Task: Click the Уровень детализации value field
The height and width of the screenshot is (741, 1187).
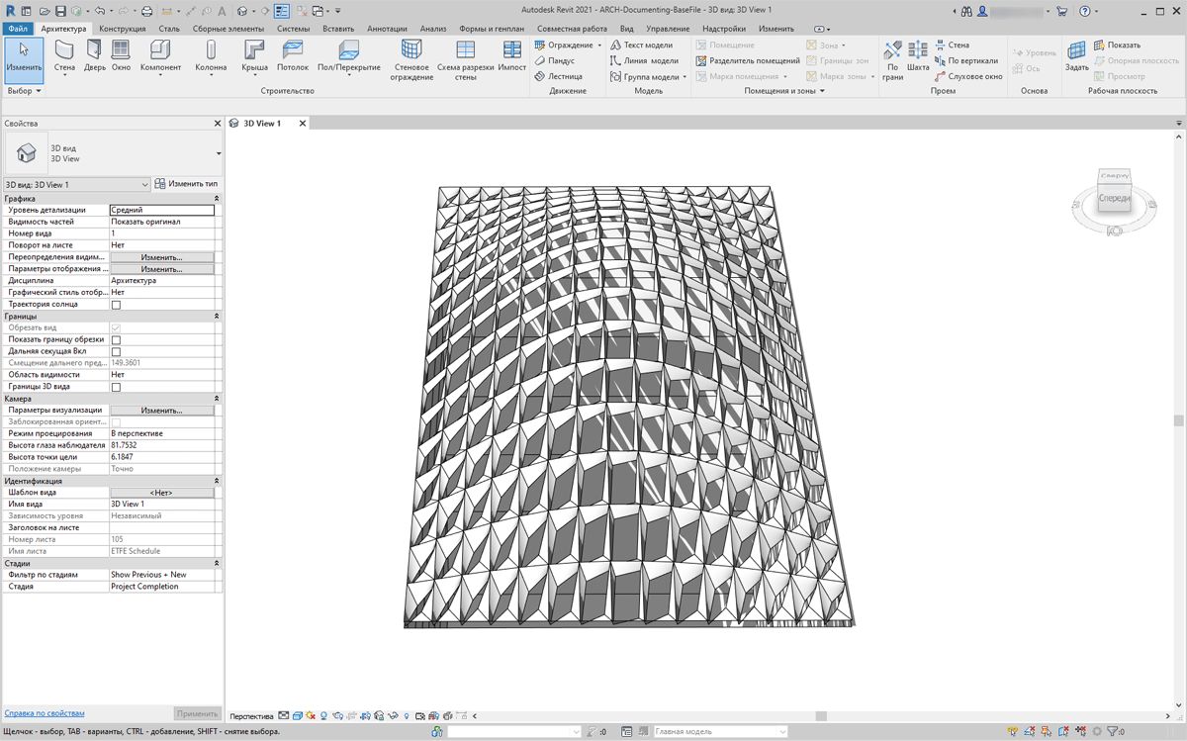Action: click(161, 210)
